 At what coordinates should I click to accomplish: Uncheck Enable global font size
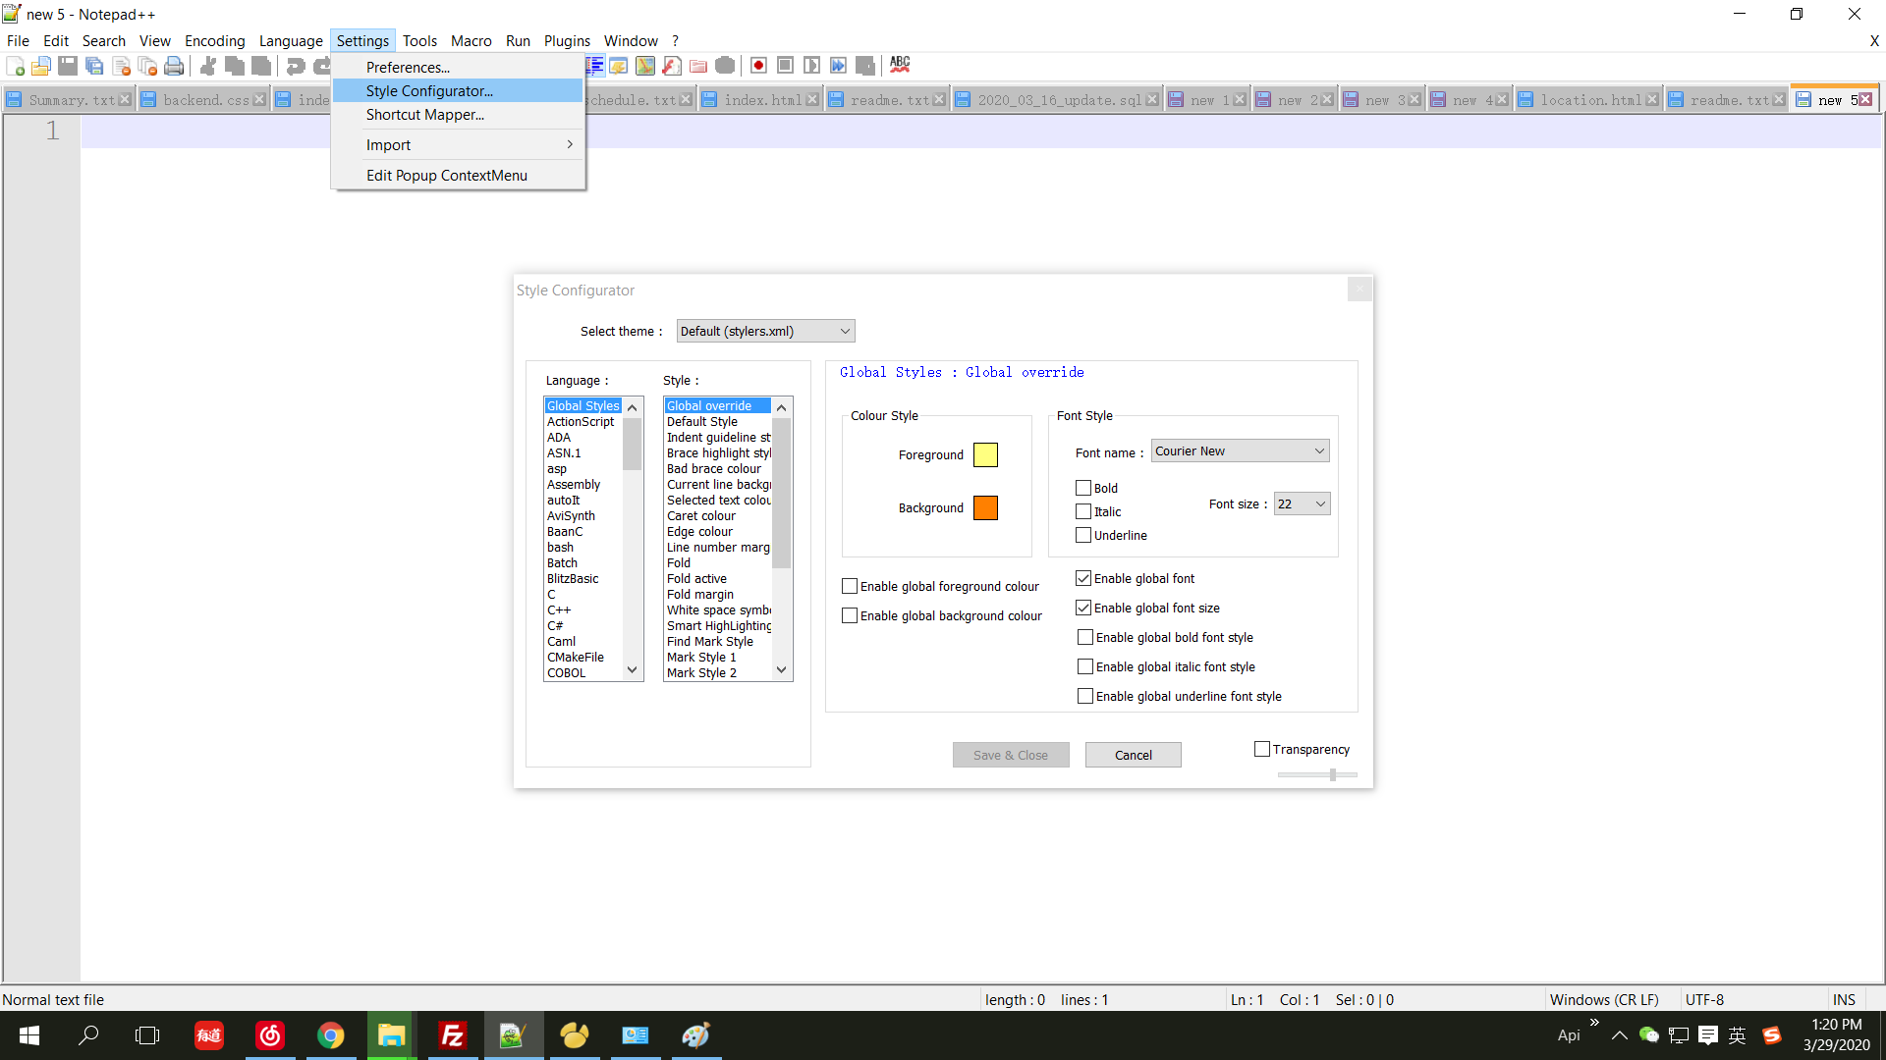pos(1083,608)
